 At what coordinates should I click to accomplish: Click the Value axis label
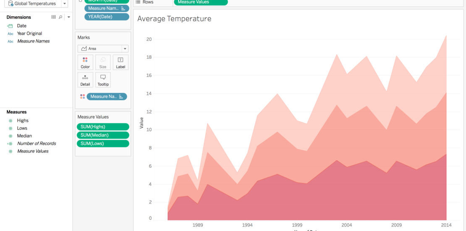click(141, 123)
